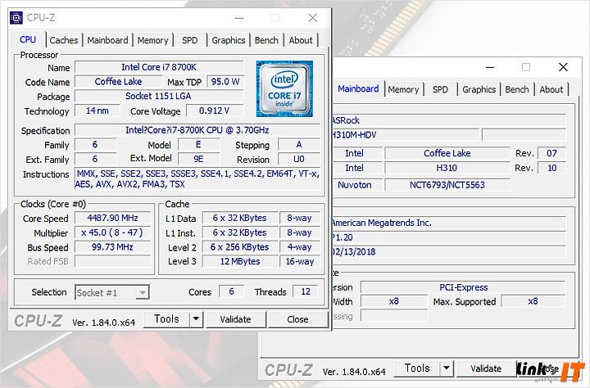Viewport: 590px width, 388px height.
Task: Click the Max TDP value '95.0 W'
Action: pos(225,82)
